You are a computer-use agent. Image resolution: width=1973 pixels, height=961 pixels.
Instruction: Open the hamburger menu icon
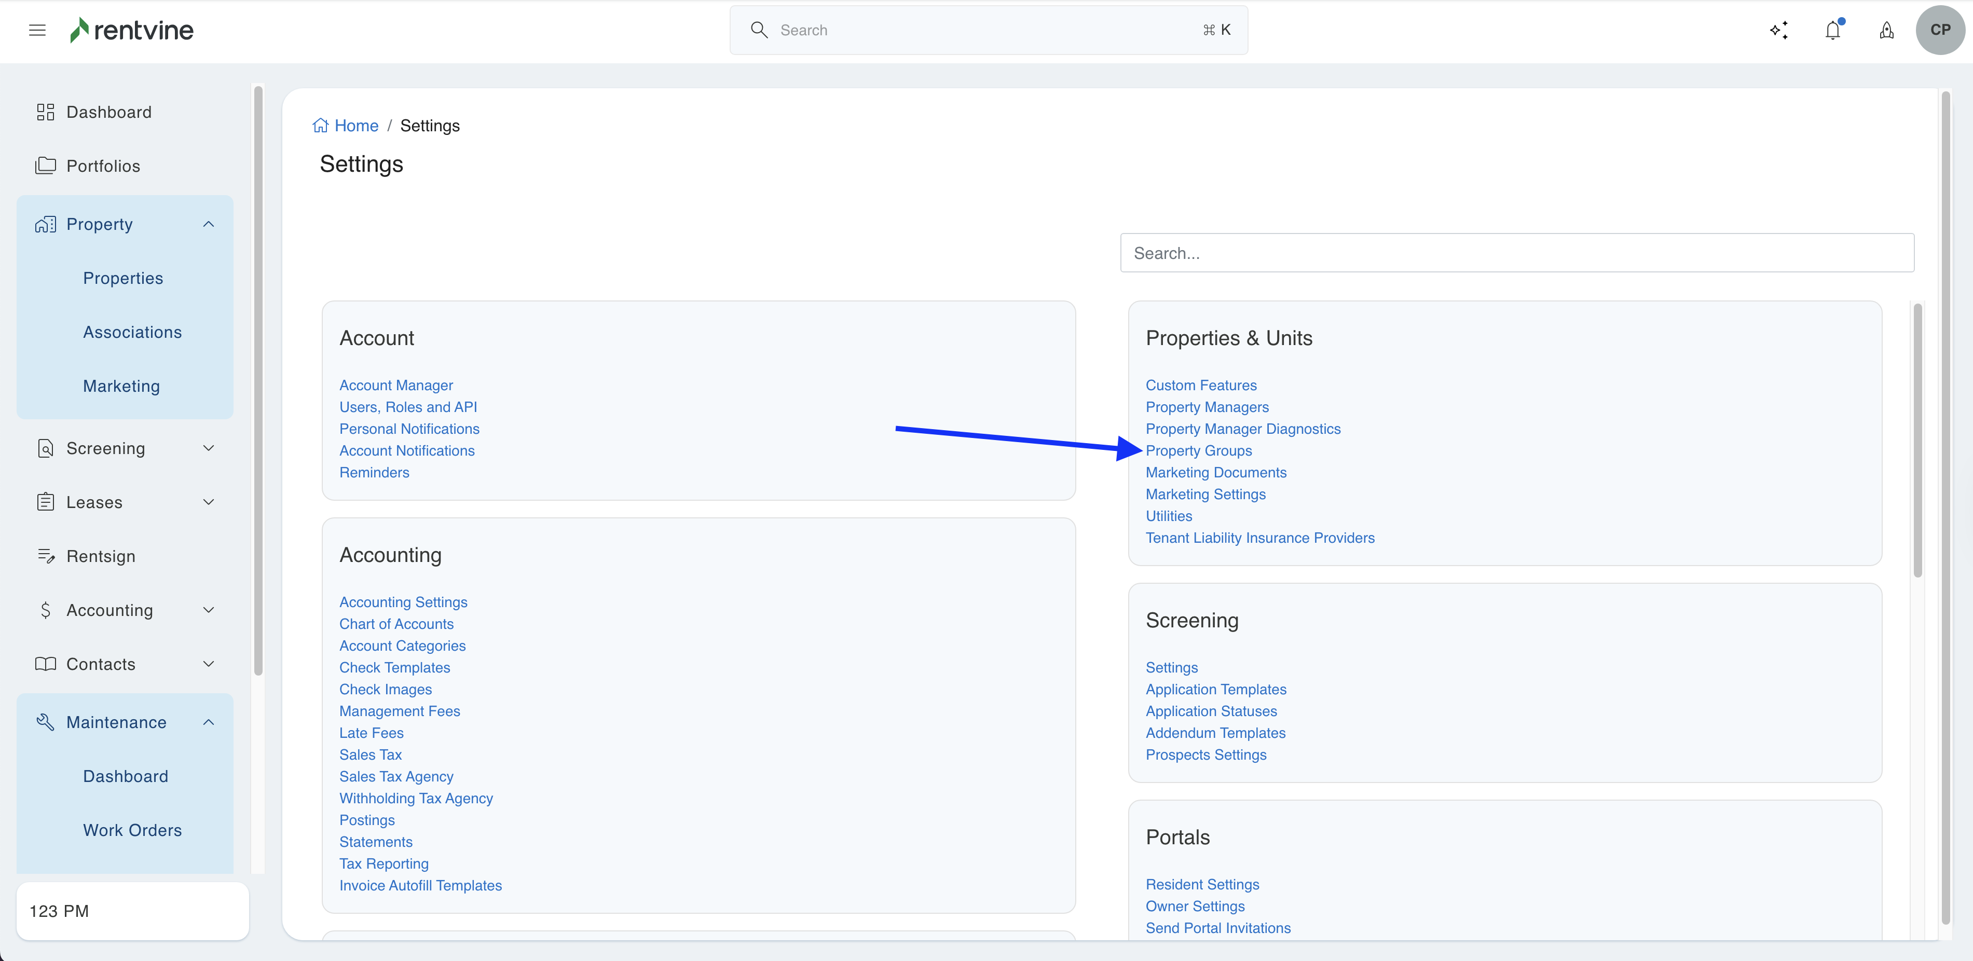click(37, 30)
